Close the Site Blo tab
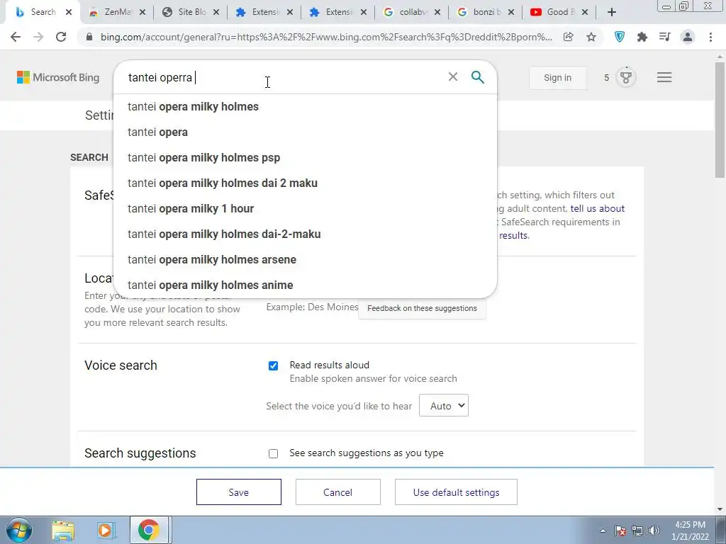 coord(216,12)
